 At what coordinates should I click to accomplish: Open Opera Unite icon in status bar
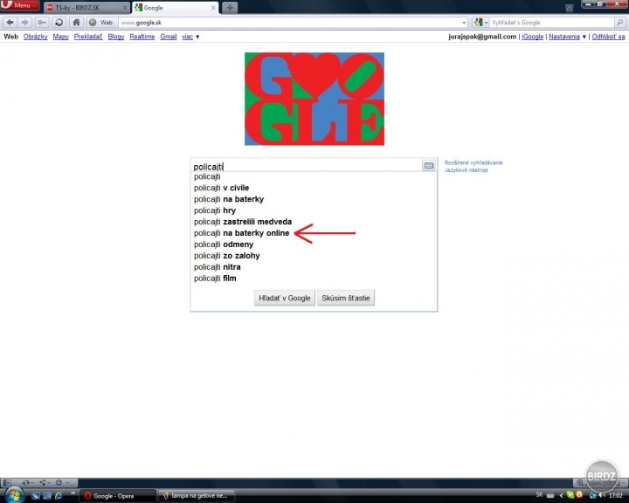(x=44, y=483)
